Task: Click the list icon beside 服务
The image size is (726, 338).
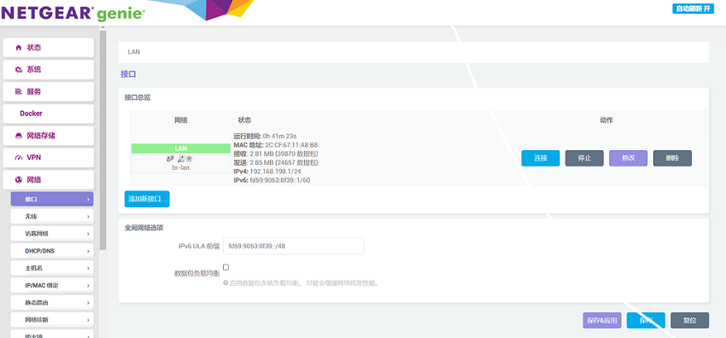Action: 19,91
